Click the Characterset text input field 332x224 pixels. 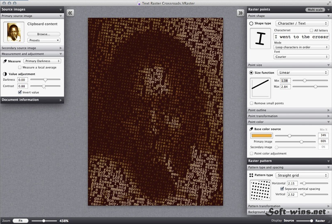[x=301, y=37]
